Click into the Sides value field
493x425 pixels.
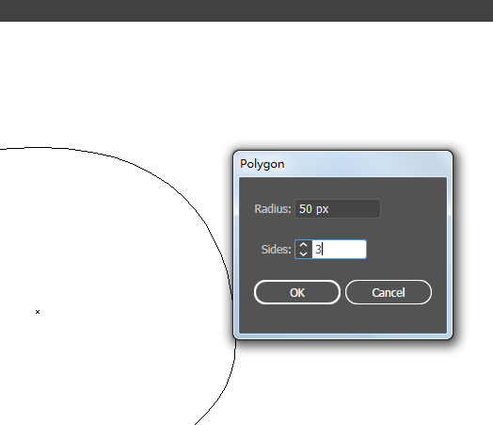coord(339,250)
